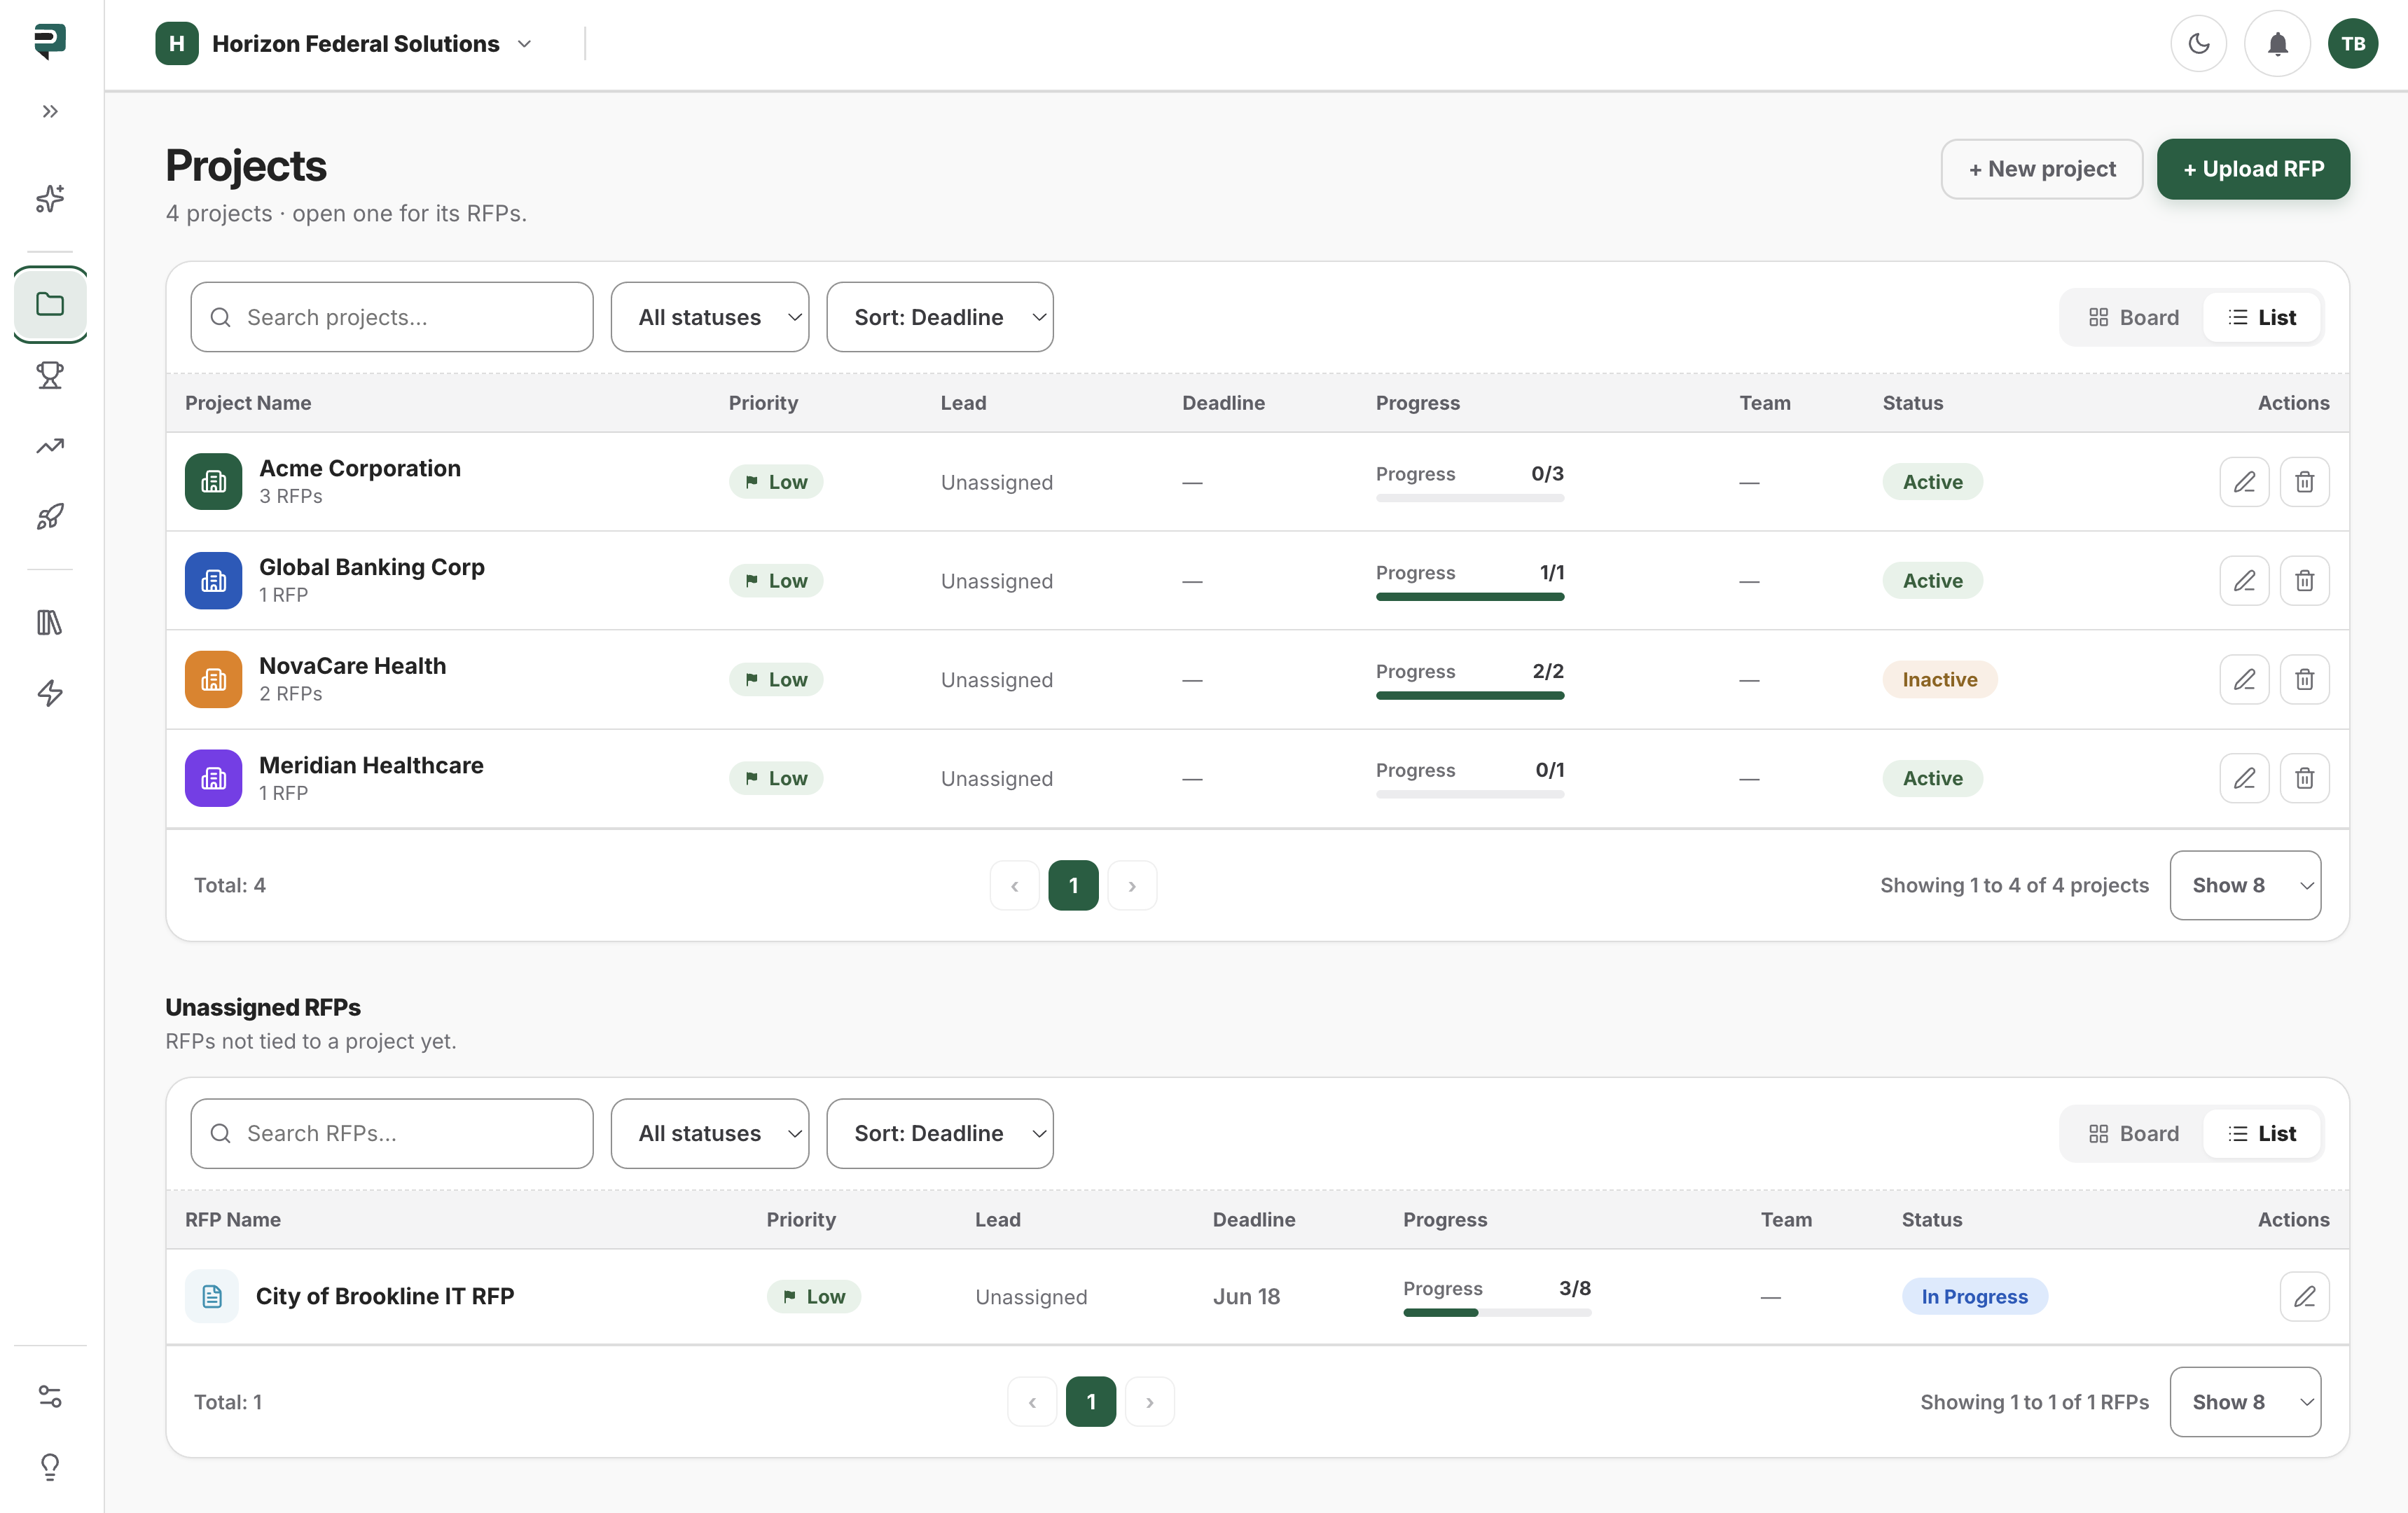Open RFPs Show 8 page size dropdown
The image size is (2408, 1513).
(x=2245, y=1402)
